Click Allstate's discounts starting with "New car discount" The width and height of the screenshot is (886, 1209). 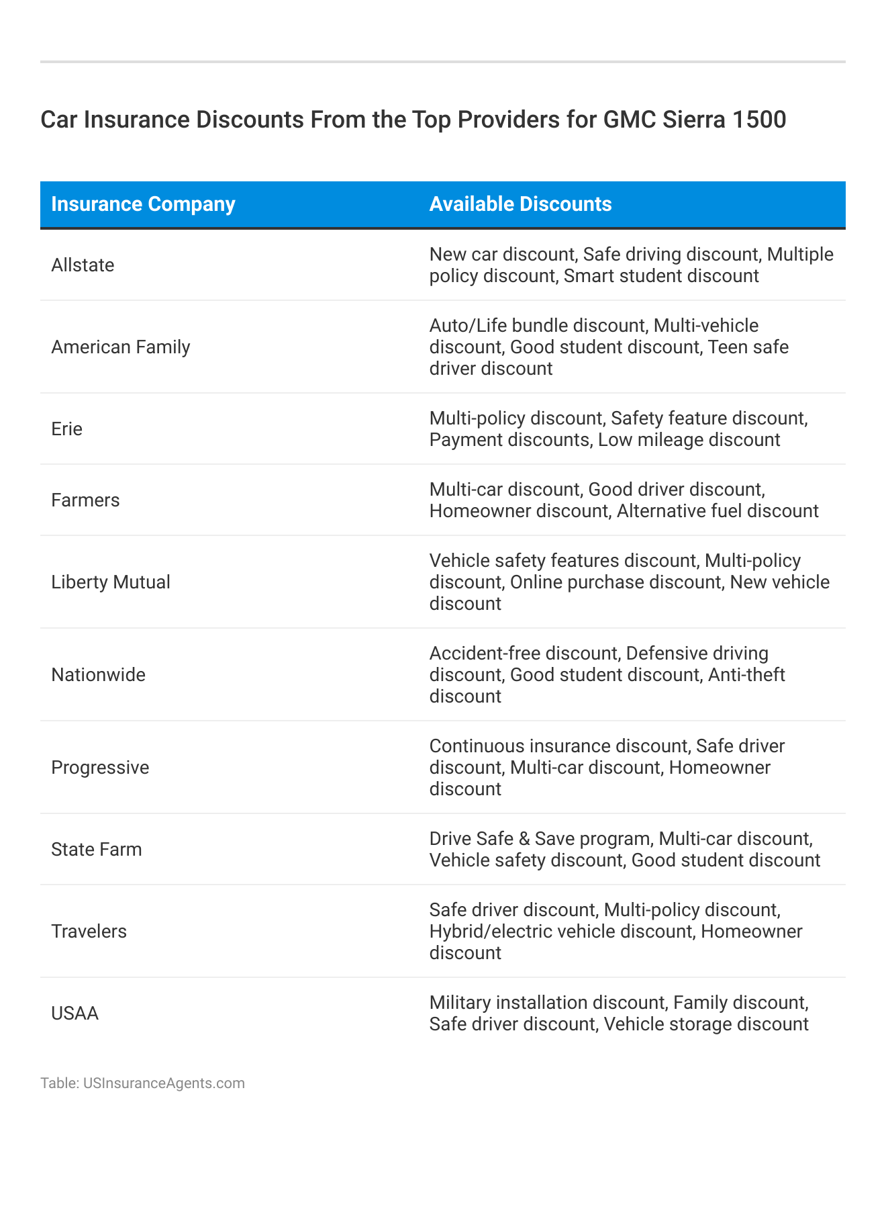pos(631,265)
